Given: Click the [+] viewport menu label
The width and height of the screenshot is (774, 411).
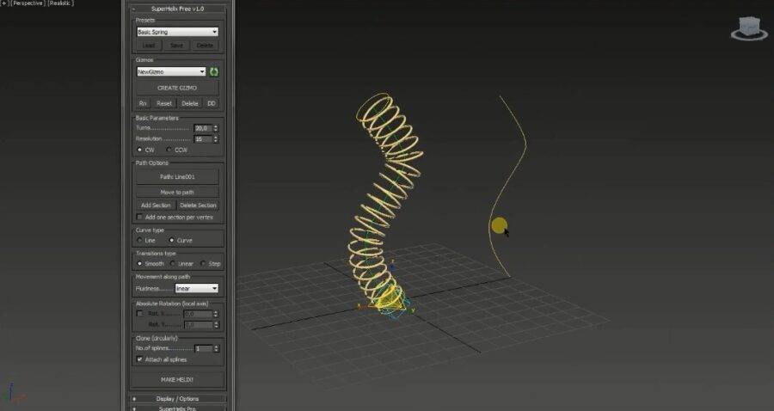Looking at the screenshot, I should click(x=4, y=3).
